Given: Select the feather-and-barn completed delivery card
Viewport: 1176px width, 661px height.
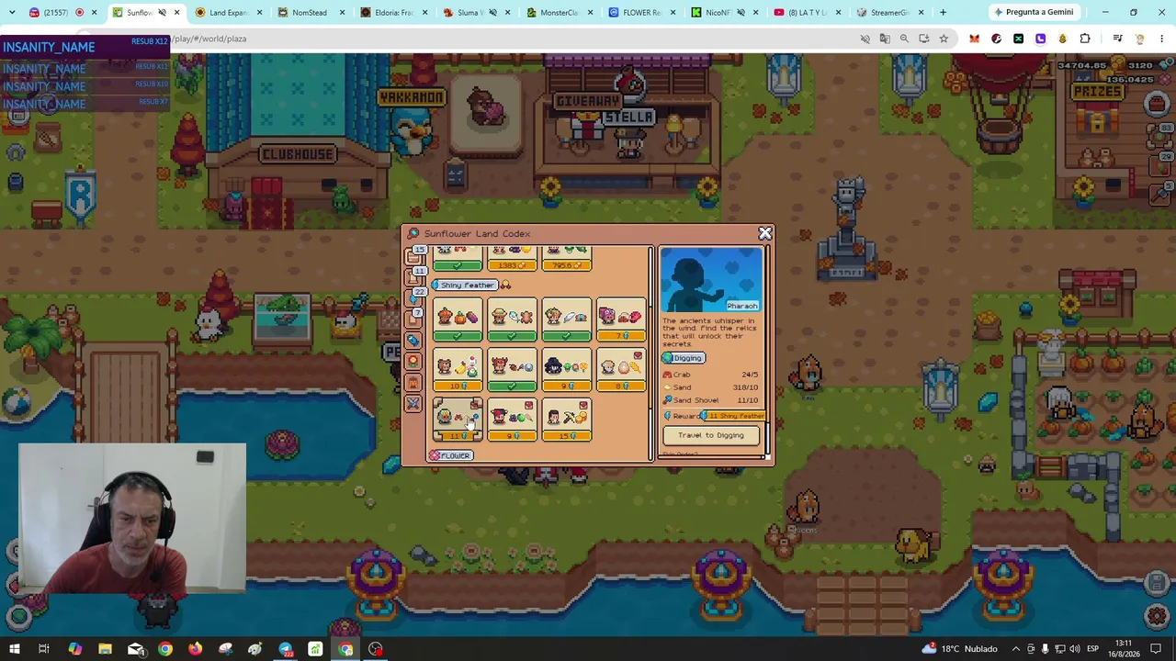Looking at the screenshot, I should (x=566, y=320).
